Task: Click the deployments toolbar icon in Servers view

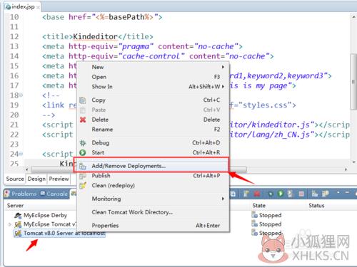Action: pyautogui.click(x=315, y=194)
